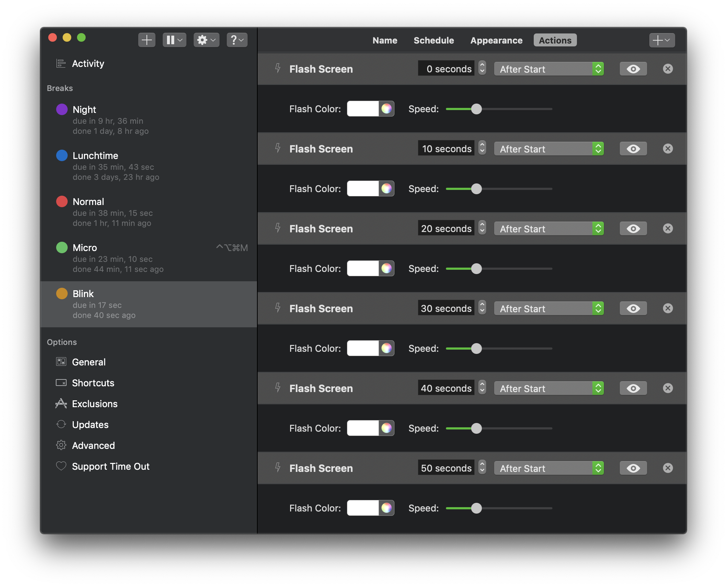Image resolution: width=727 pixels, height=587 pixels.
Task: Select the Lunchtime break in sidebar
Action: click(149, 166)
